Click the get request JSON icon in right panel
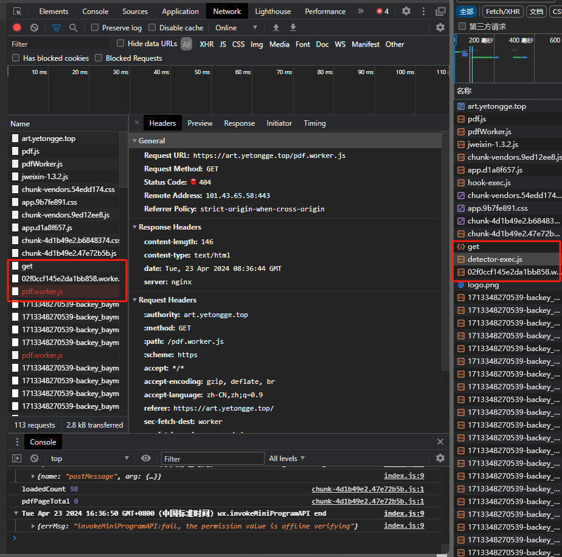 coord(461,247)
